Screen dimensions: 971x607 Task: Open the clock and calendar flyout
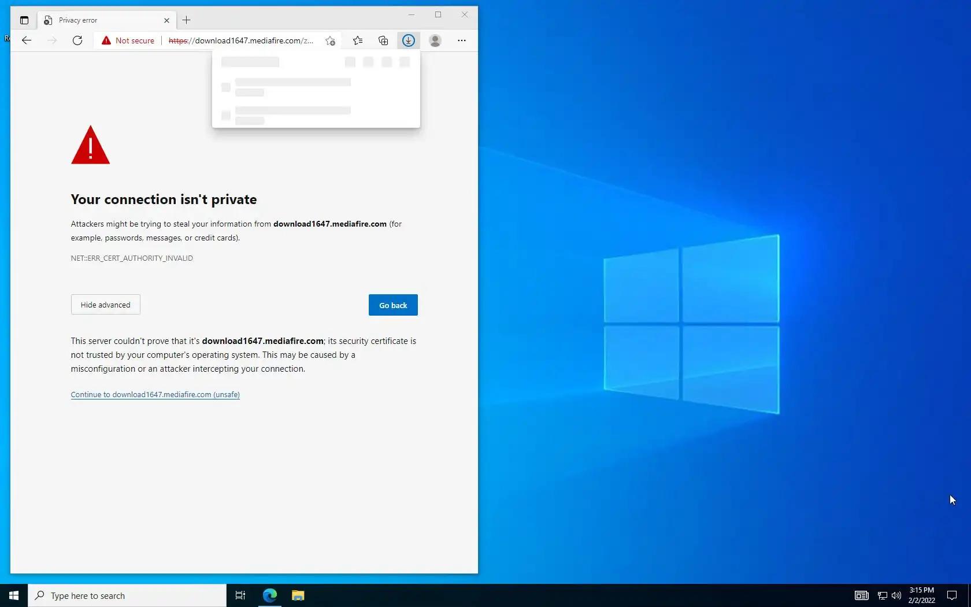921,595
